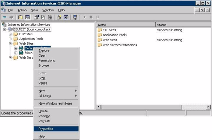The width and height of the screenshot is (212, 140).
Task: Click the Refresh toolbar icon
Action: pyautogui.click(x=43, y=17)
